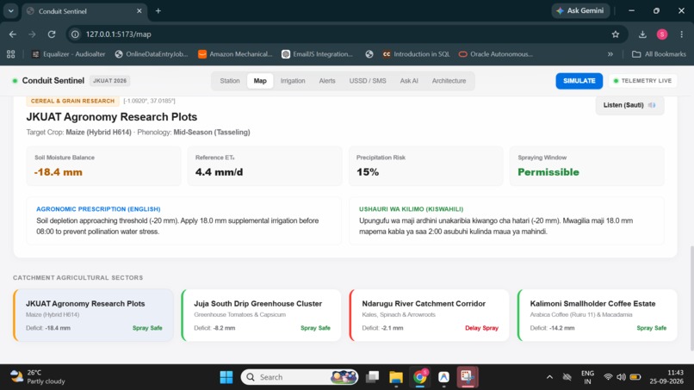This screenshot has width=694, height=390.
Task: Select the JKUAT Agronomy Research Plots sector card
Action: (x=93, y=315)
